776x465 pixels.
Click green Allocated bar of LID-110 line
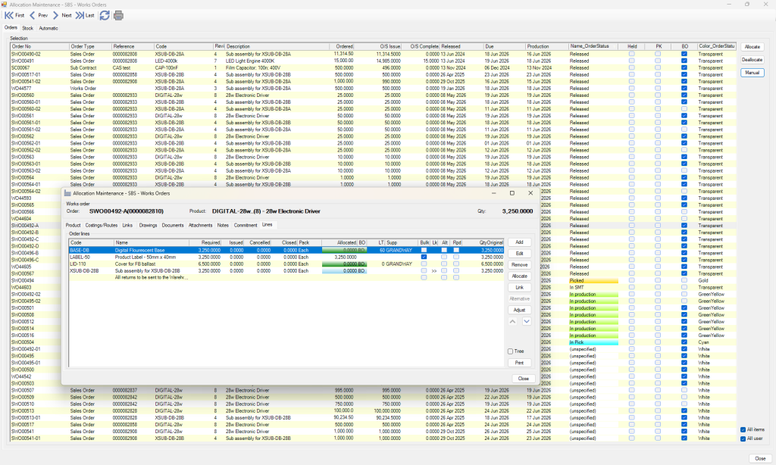pyautogui.click(x=344, y=264)
